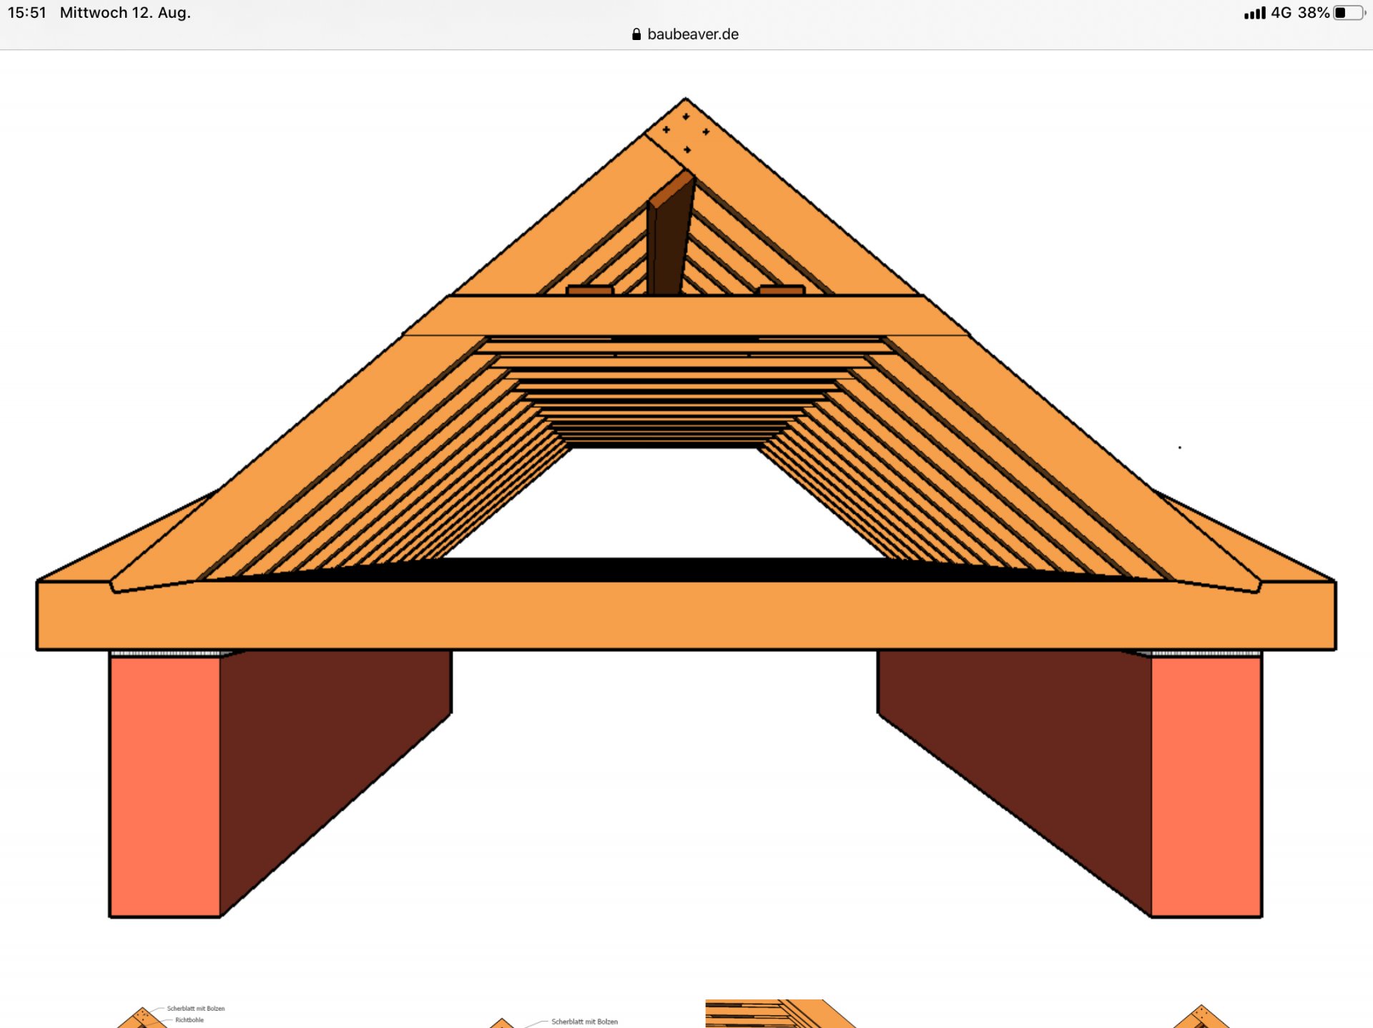1373x1028 pixels.
Task: Tap the battery icon in status bar
Action: coord(1349,13)
